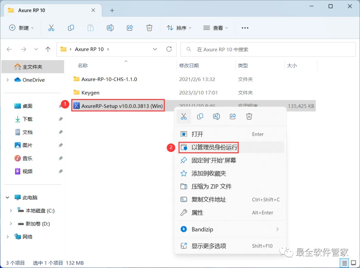The width and height of the screenshot is (360, 268).
Task: Click the Cut icon in the top toolbar
Action: pos(51,28)
